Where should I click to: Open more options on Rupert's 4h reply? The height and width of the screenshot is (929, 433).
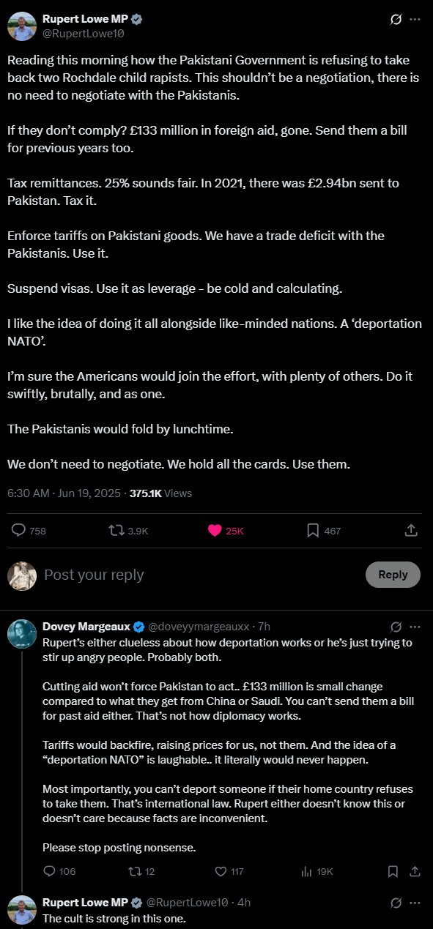point(415,902)
